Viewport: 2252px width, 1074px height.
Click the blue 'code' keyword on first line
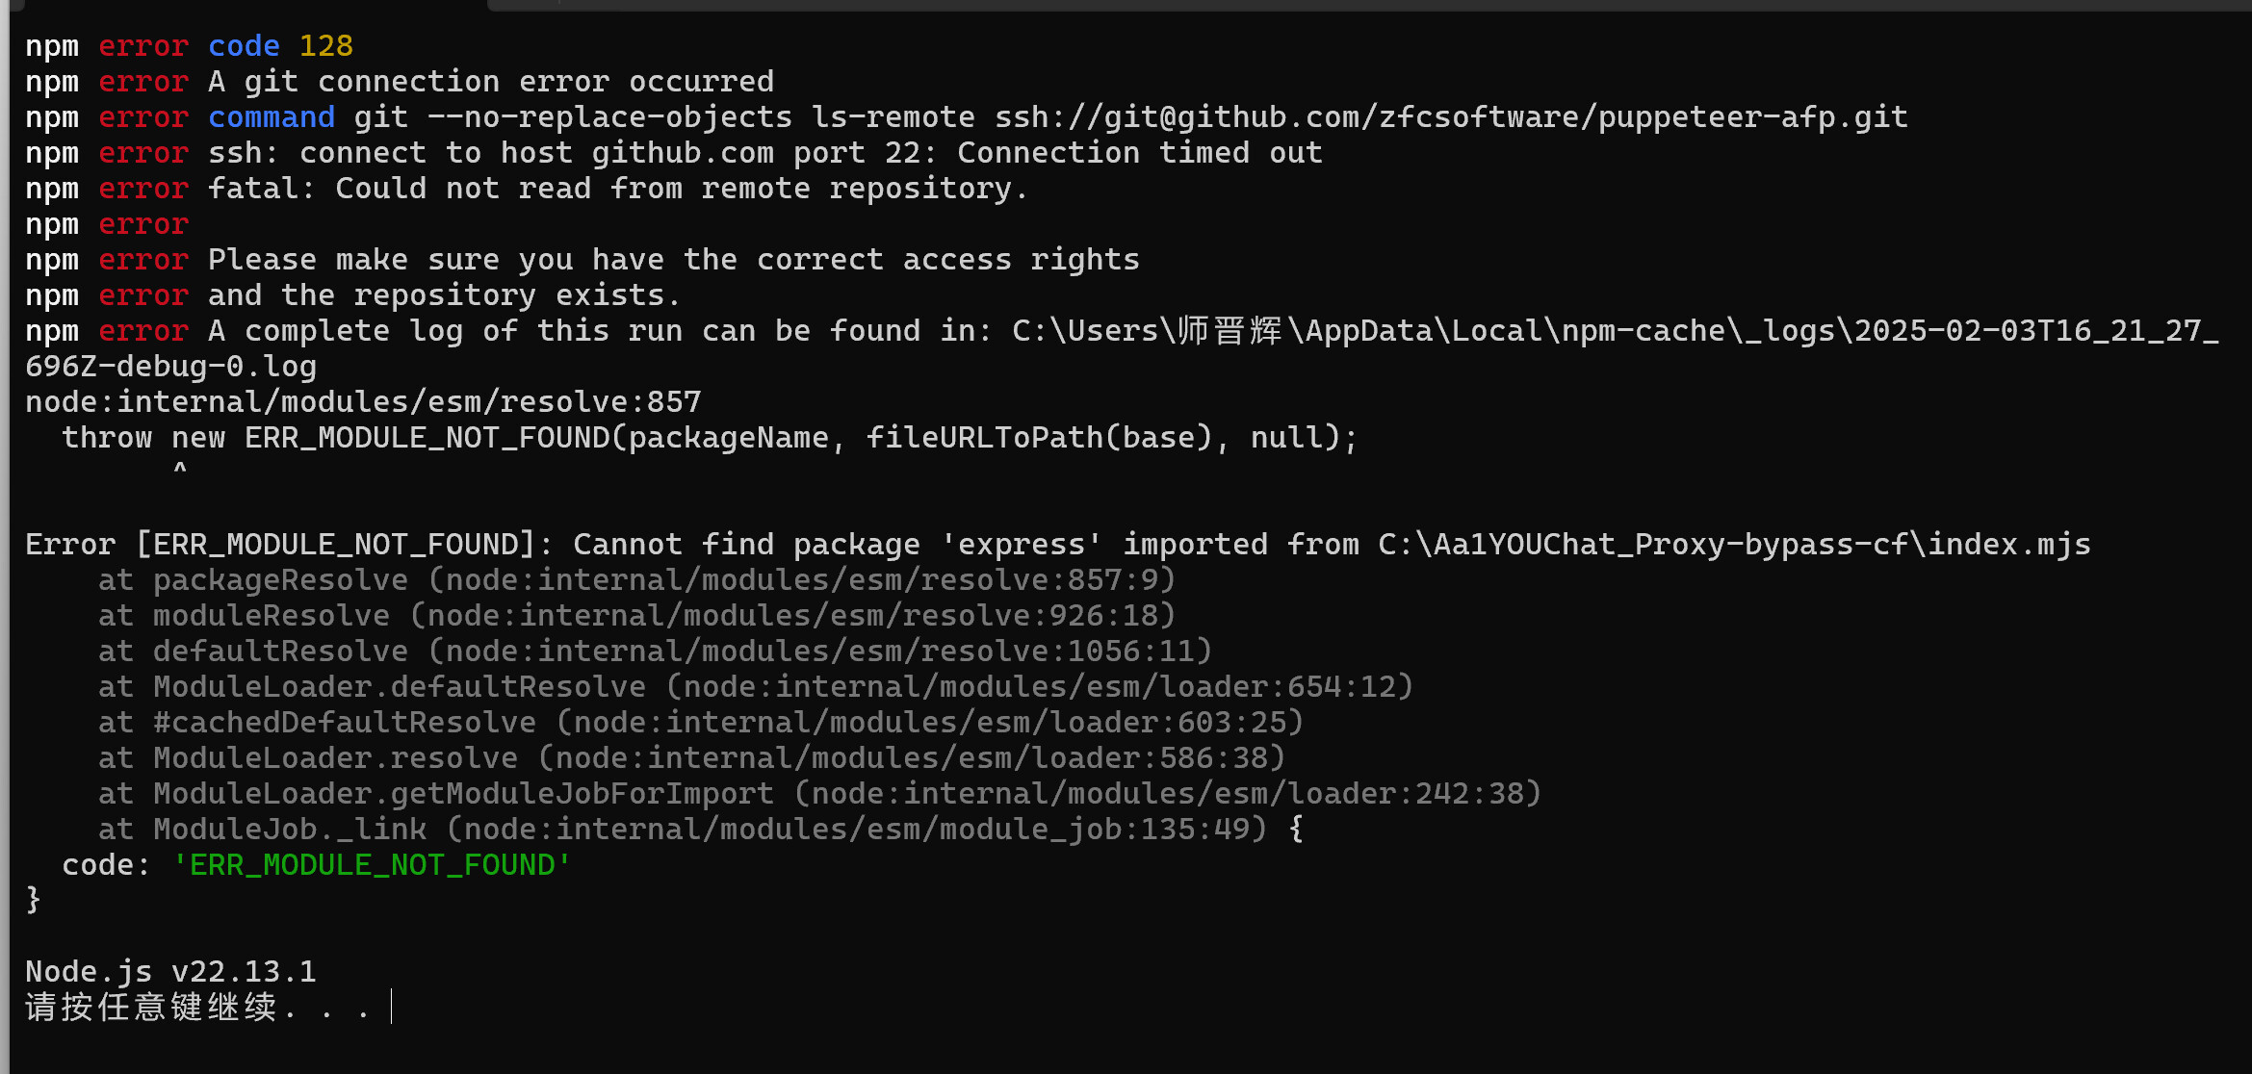coord(244,46)
